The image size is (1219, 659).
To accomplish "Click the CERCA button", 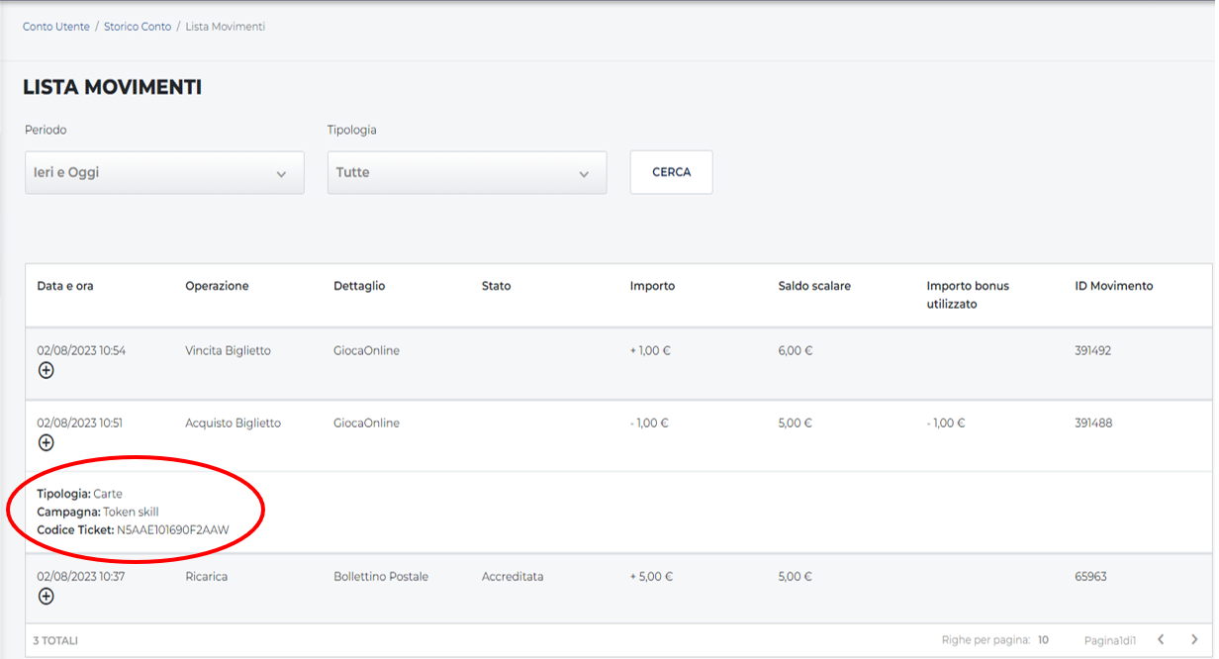I will (x=671, y=172).
